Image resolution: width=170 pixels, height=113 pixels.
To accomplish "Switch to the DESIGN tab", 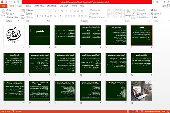I will (x=28, y=6).
